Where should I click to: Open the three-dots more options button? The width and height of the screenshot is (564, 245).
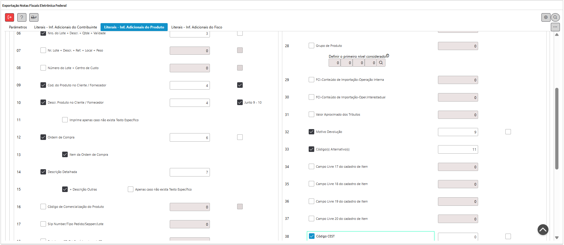[x=555, y=27]
